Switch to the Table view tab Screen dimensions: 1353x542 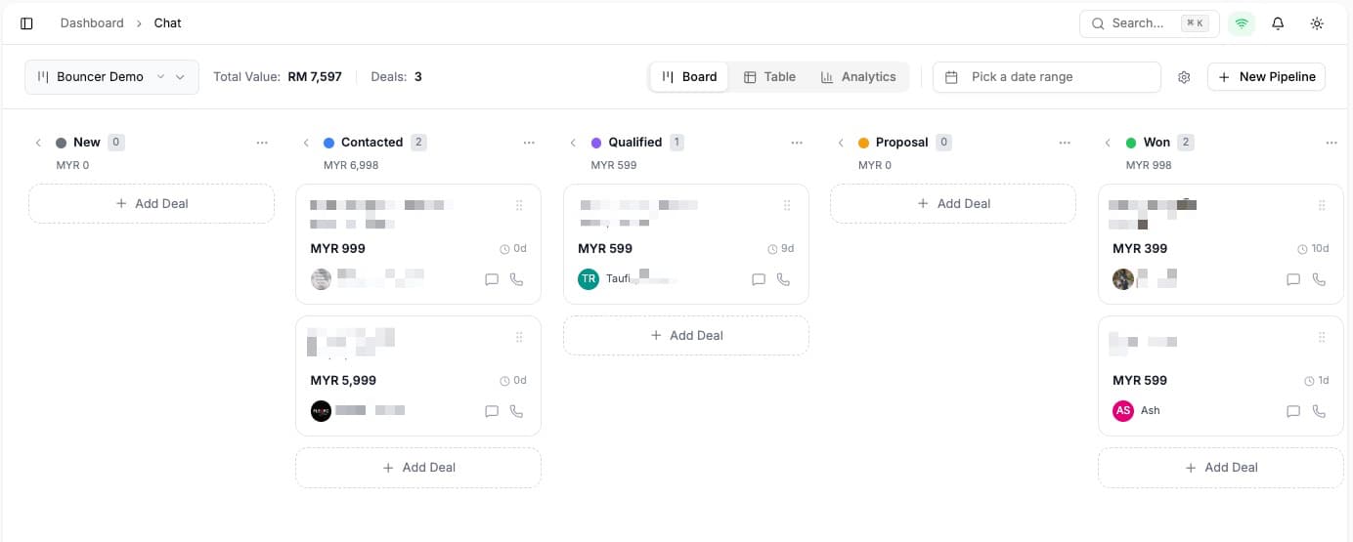click(769, 77)
